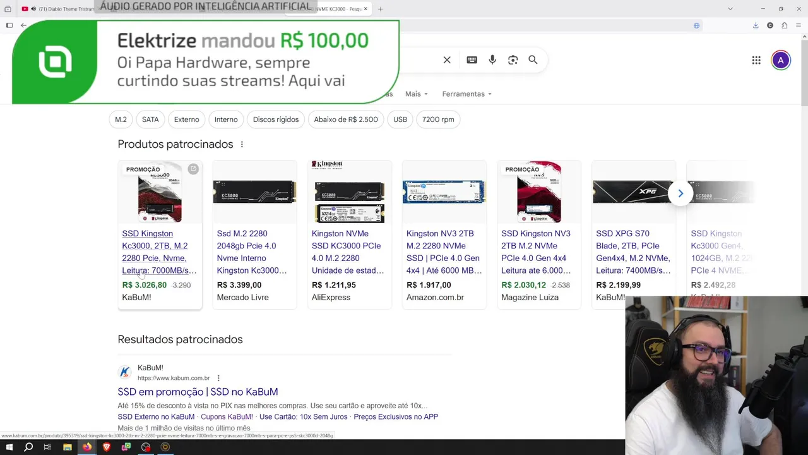This screenshot has height=455, width=808.
Task: Follow the SSD Externo no KaBuM sitelink
Action: pos(156,417)
